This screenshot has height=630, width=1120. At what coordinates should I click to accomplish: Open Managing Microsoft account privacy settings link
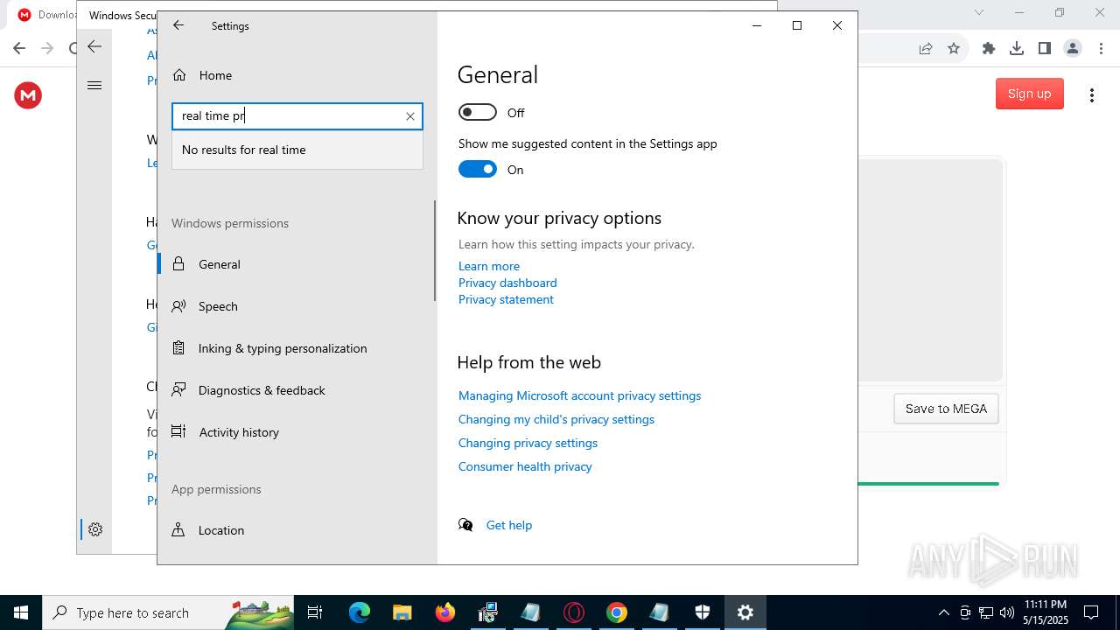coord(579,395)
